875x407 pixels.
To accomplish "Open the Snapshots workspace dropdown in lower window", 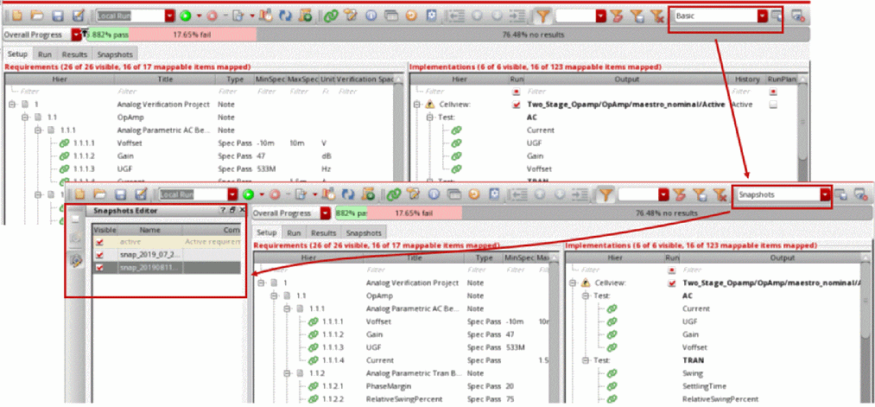I will click(826, 194).
